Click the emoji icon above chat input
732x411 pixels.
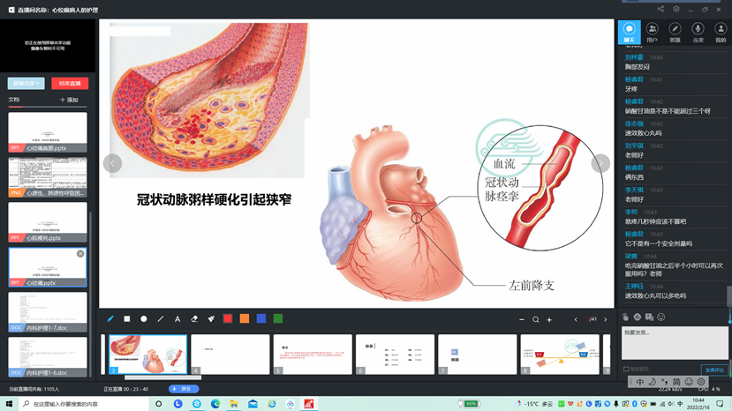[660, 318]
